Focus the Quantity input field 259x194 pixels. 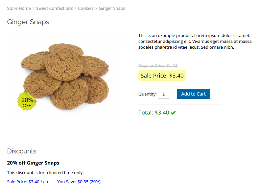[163, 94]
